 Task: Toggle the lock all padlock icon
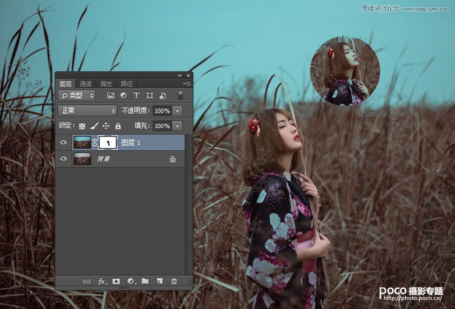[x=118, y=126]
